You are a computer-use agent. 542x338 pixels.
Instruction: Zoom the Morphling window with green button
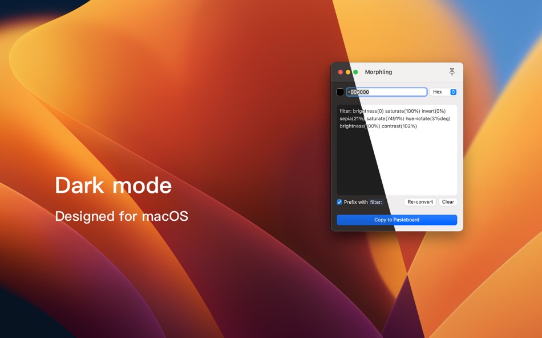tap(355, 72)
